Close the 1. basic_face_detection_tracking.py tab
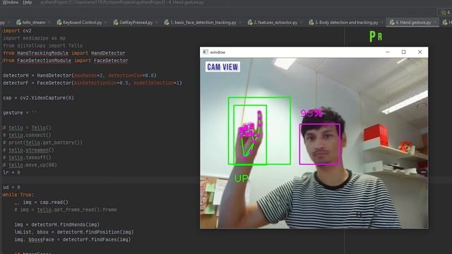Screen dimensions: 452x254 [x=240, y=22]
